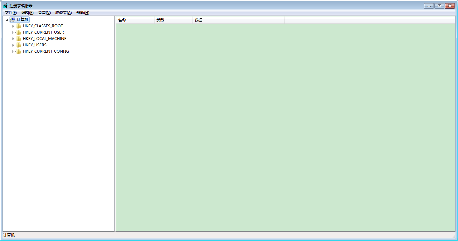The width and height of the screenshot is (458, 241).
Task: Click the 类型 column header
Action: tap(173, 20)
